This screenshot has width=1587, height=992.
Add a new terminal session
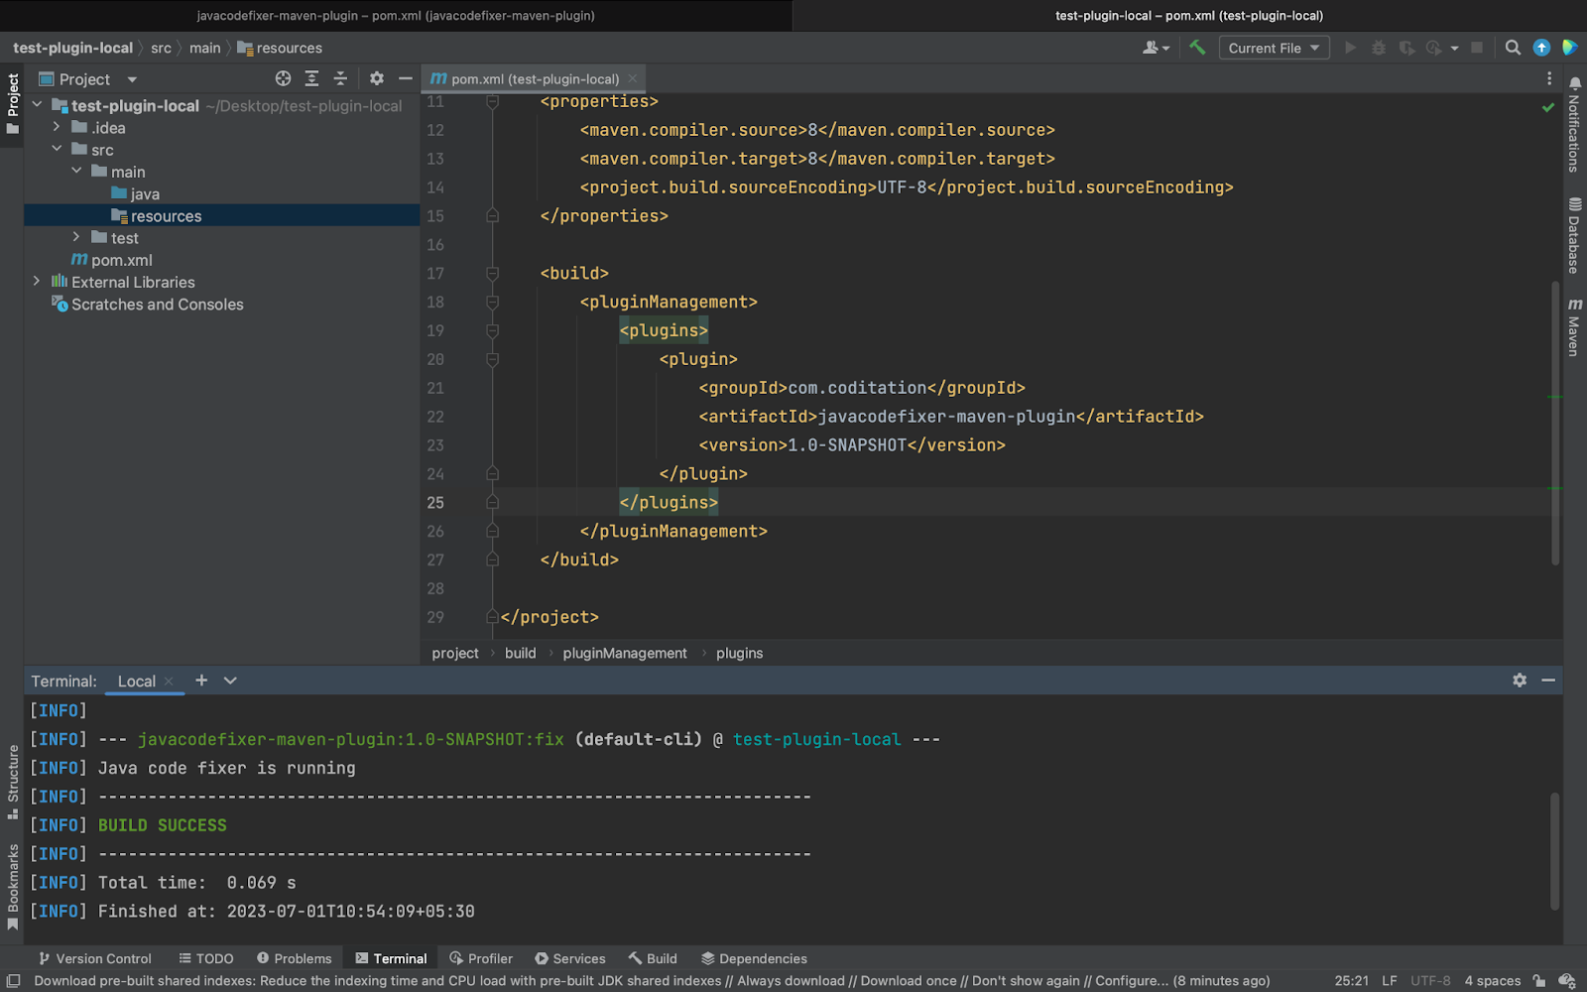tap(201, 680)
